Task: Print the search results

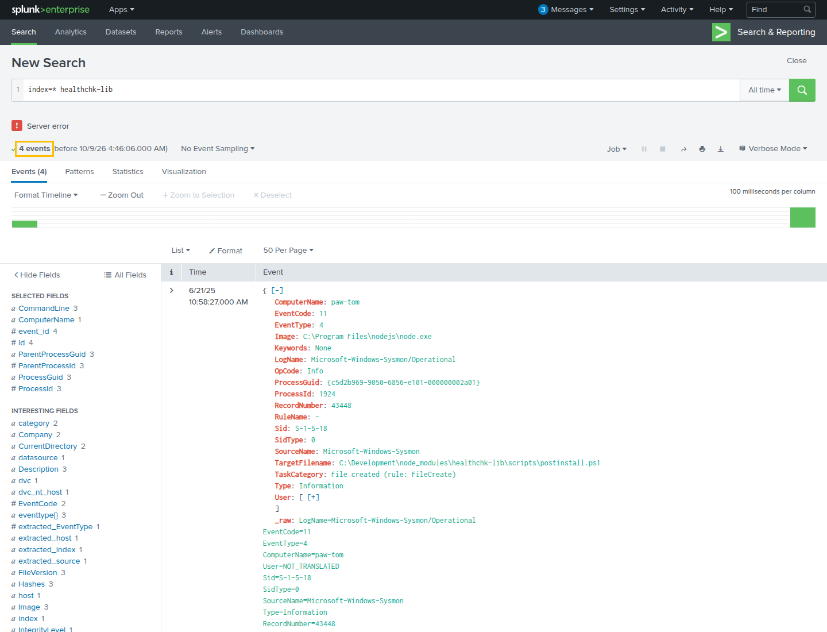Action: pyautogui.click(x=702, y=149)
